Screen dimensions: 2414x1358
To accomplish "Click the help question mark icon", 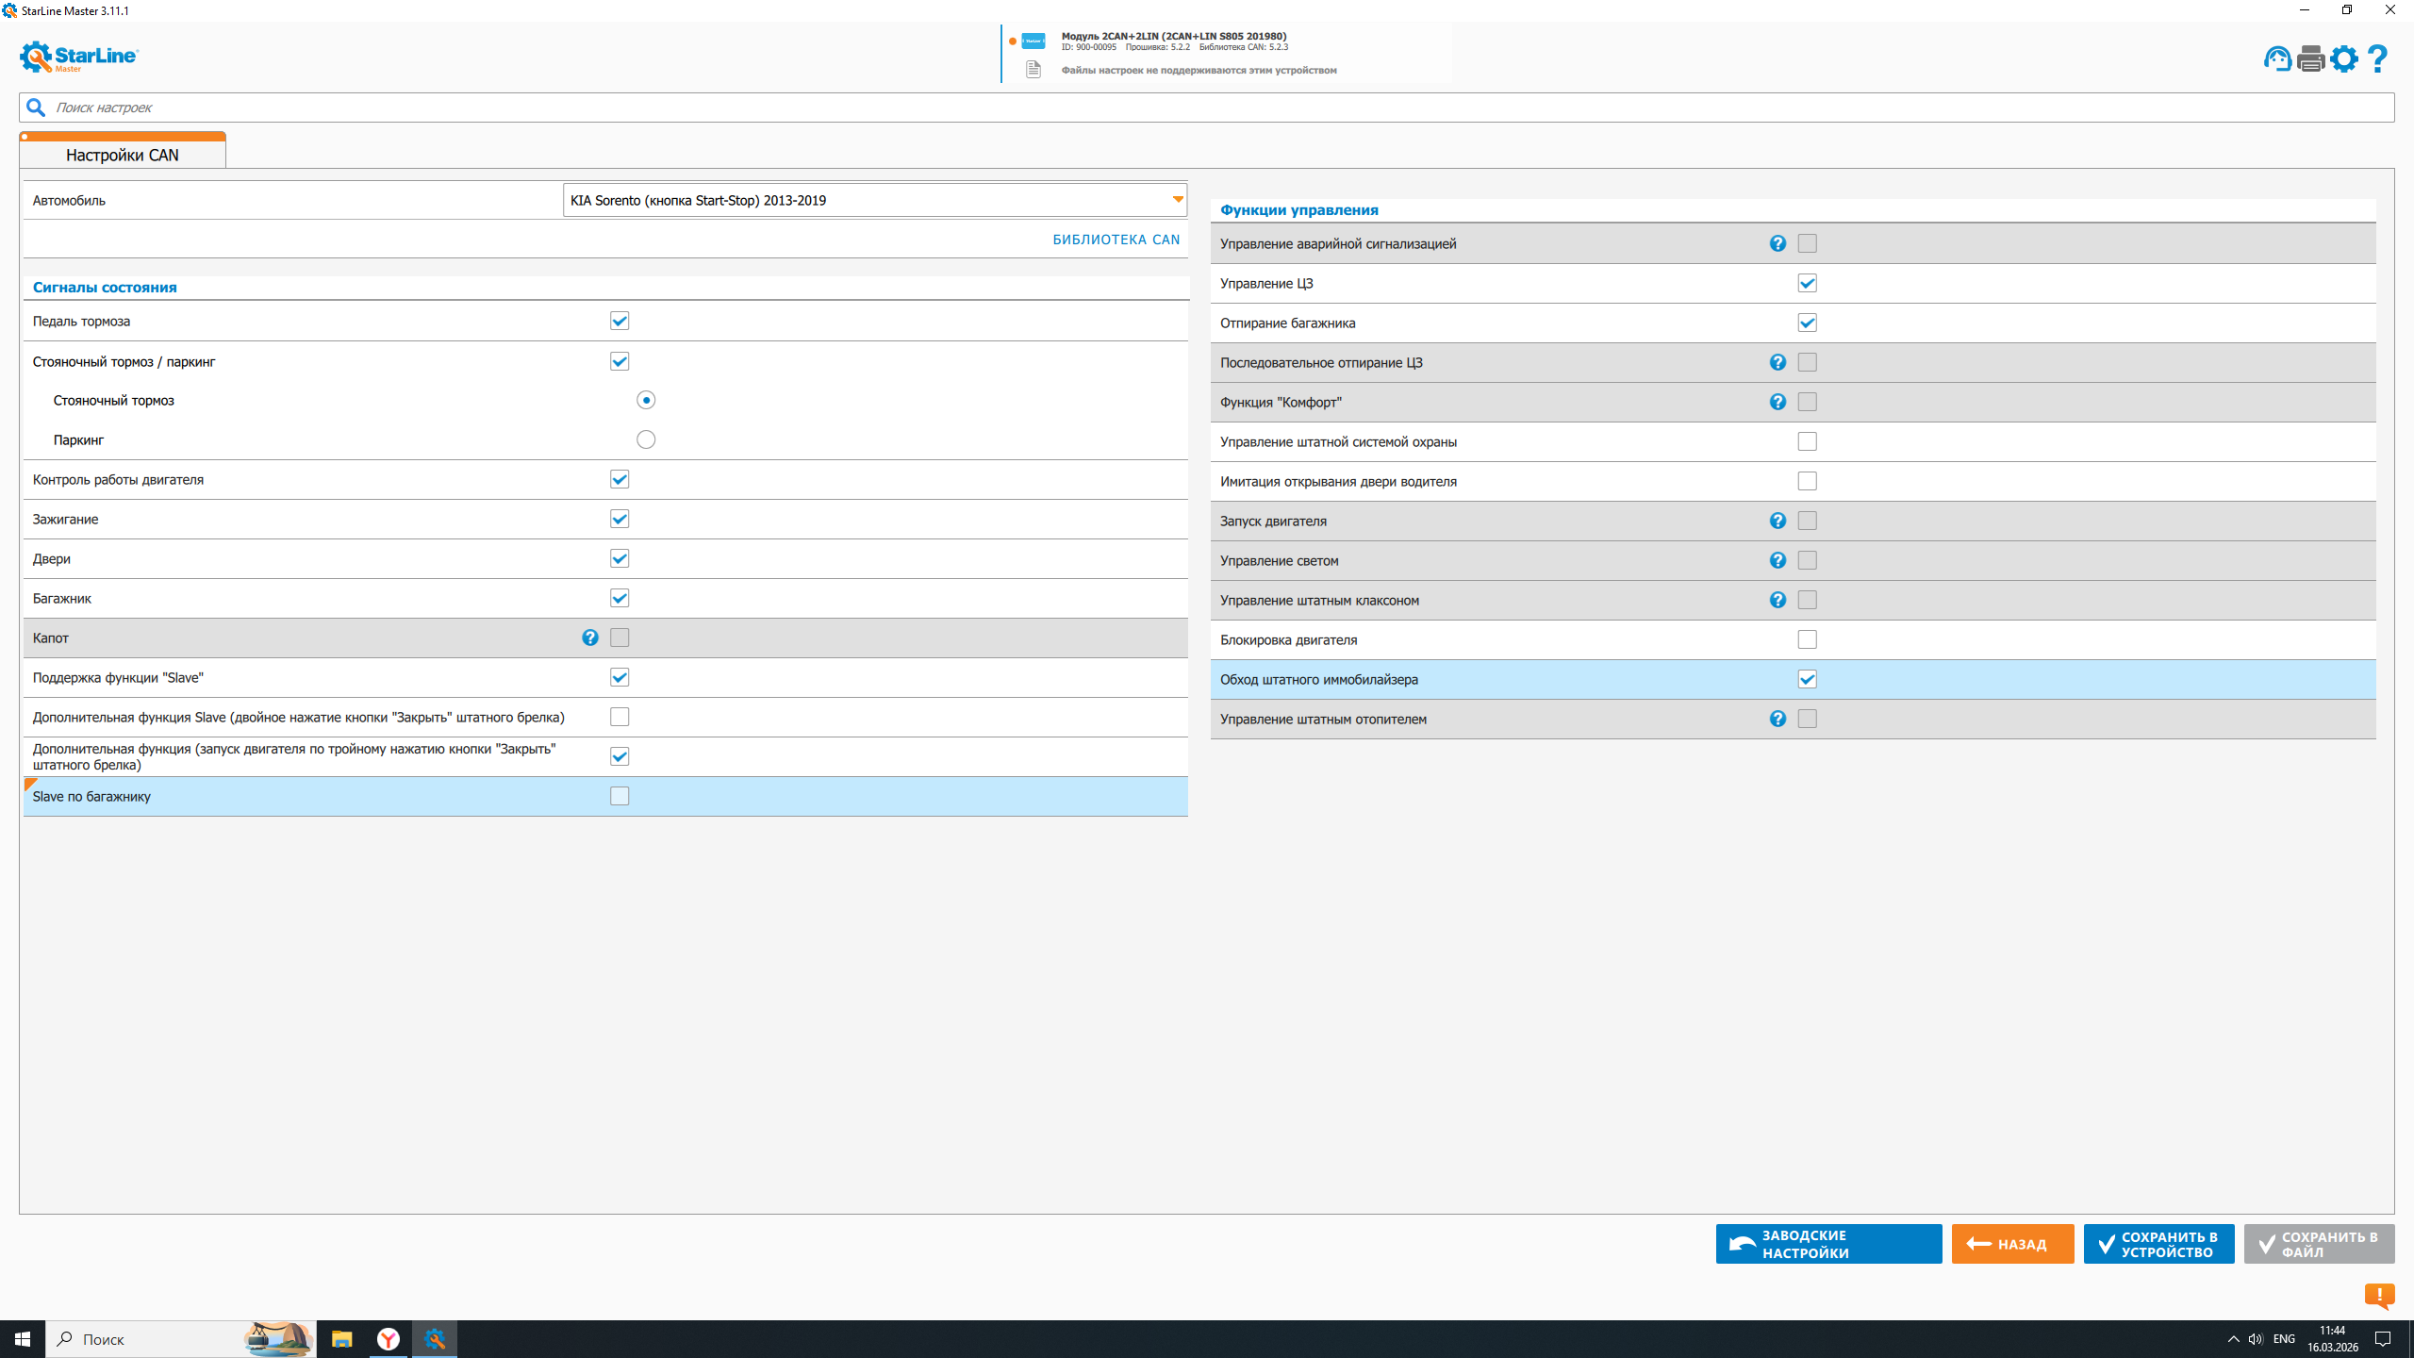I will point(2378,59).
